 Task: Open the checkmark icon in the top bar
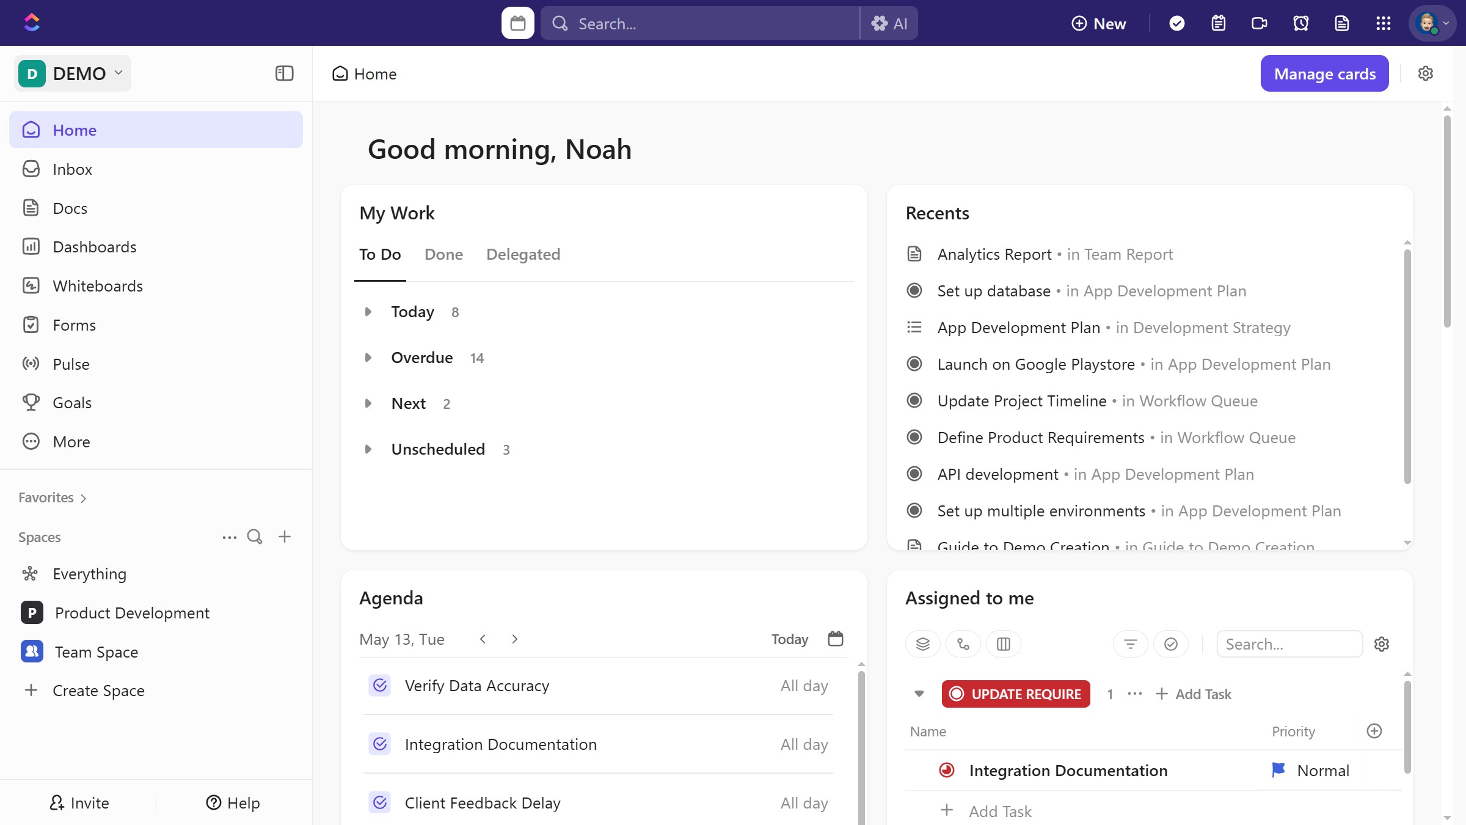point(1176,23)
